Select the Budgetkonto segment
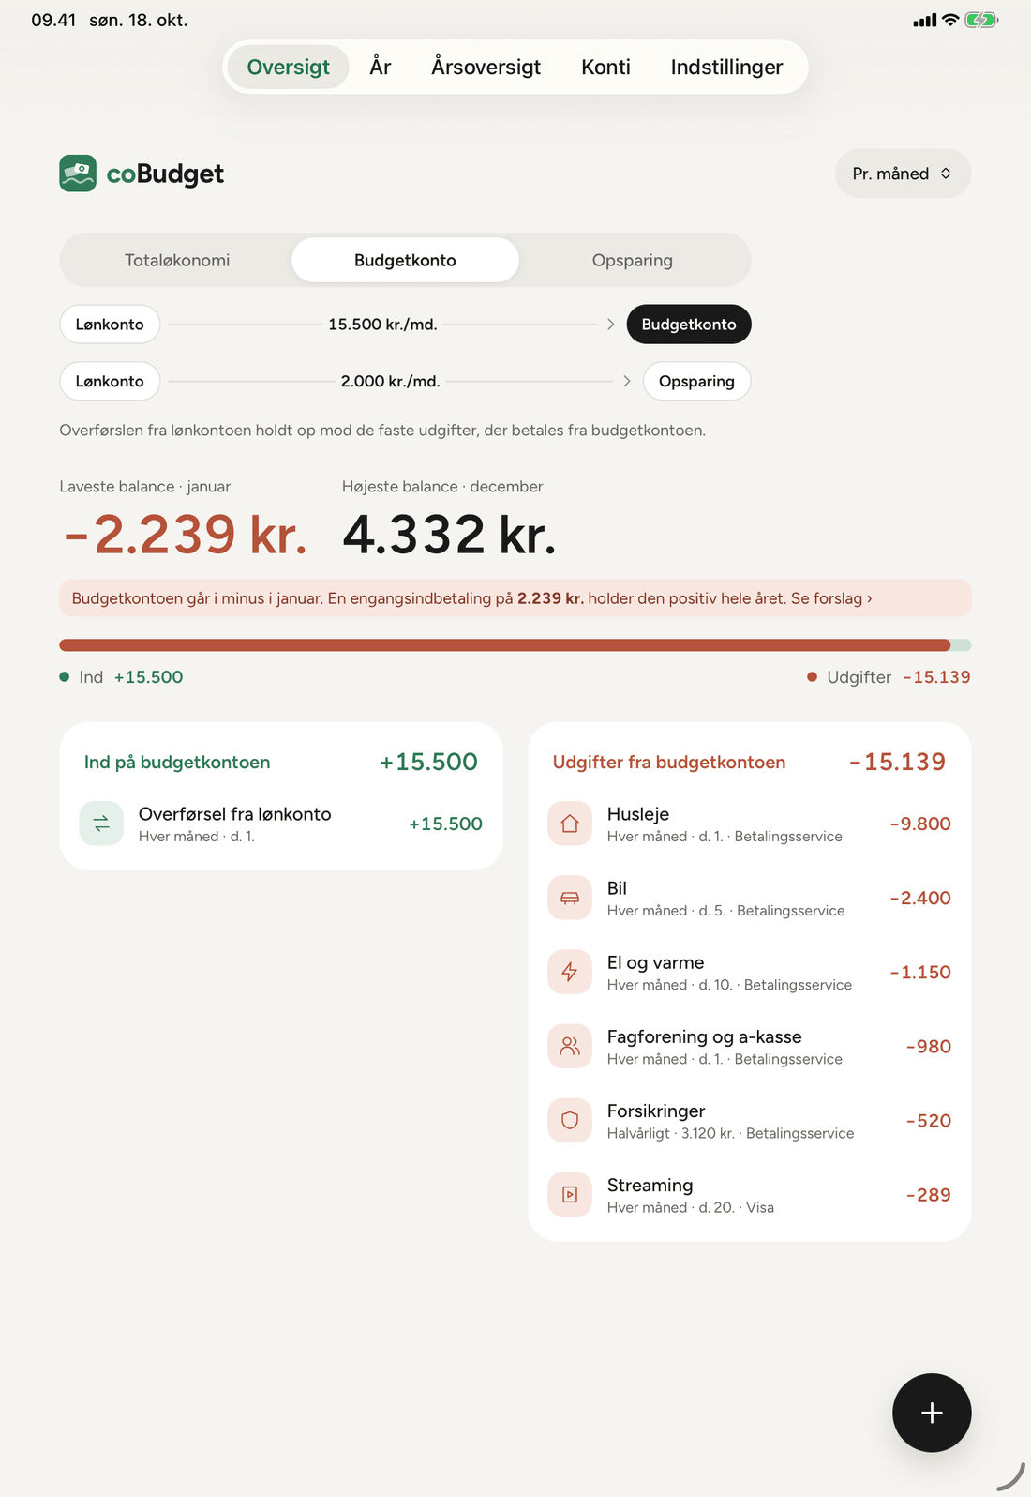1031x1497 pixels. (405, 260)
